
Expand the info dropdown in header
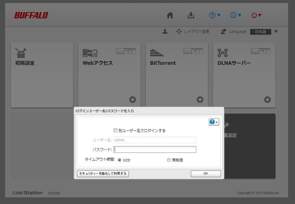[235, 15]
